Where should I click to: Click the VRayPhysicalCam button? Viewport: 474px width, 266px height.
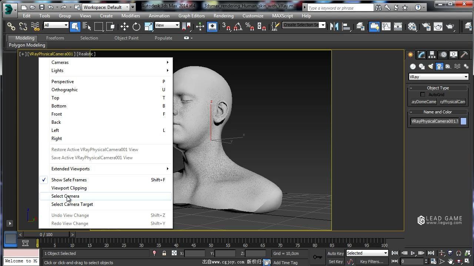[453, 102]
